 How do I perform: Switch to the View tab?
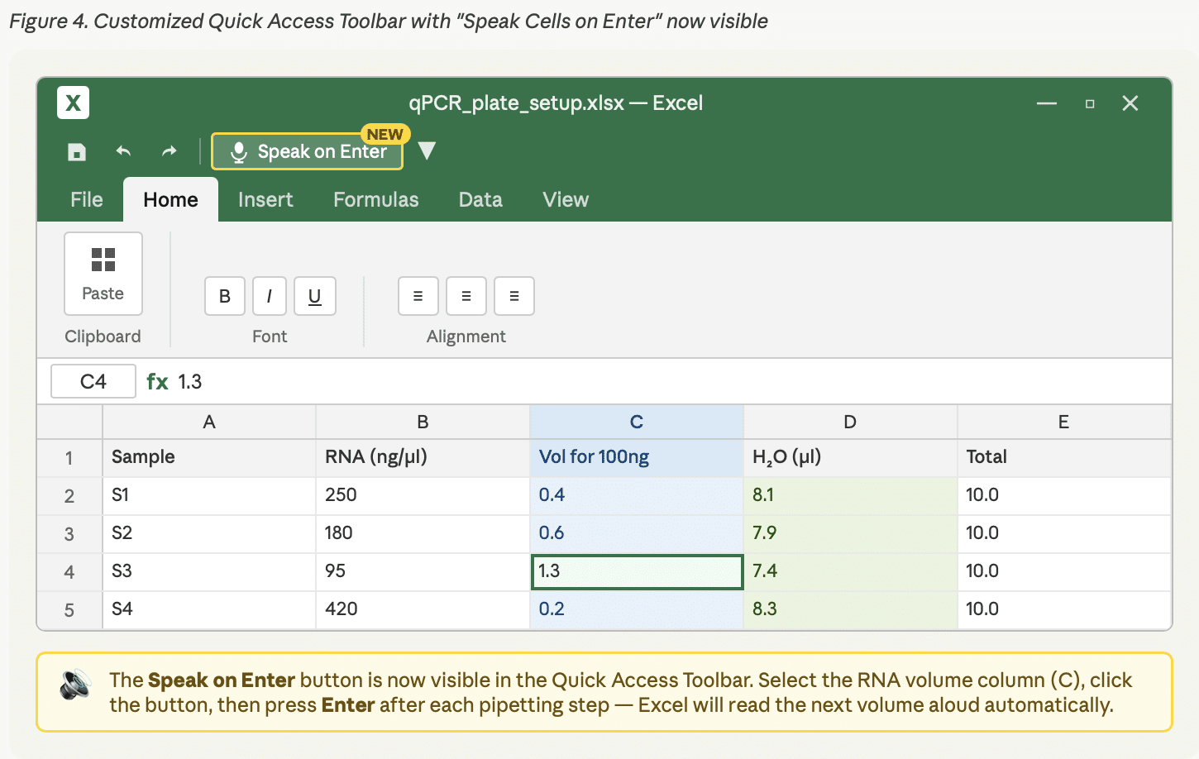[566, 199]
